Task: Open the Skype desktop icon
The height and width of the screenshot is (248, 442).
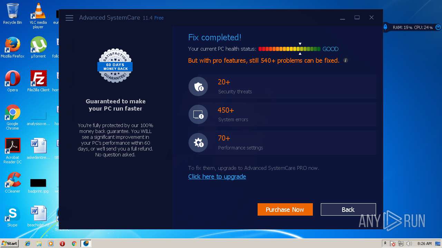Action: pos(12,216)
